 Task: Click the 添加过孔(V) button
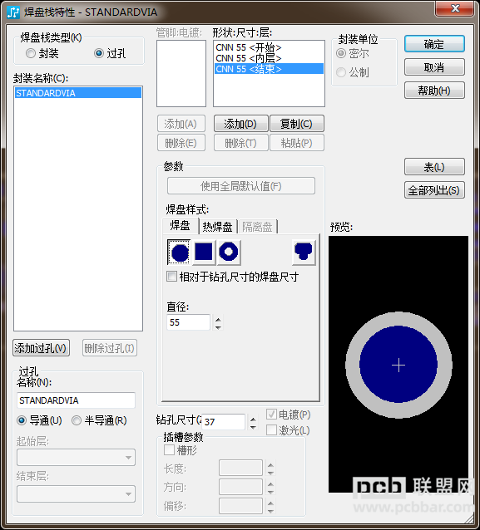tap(41, 348)
